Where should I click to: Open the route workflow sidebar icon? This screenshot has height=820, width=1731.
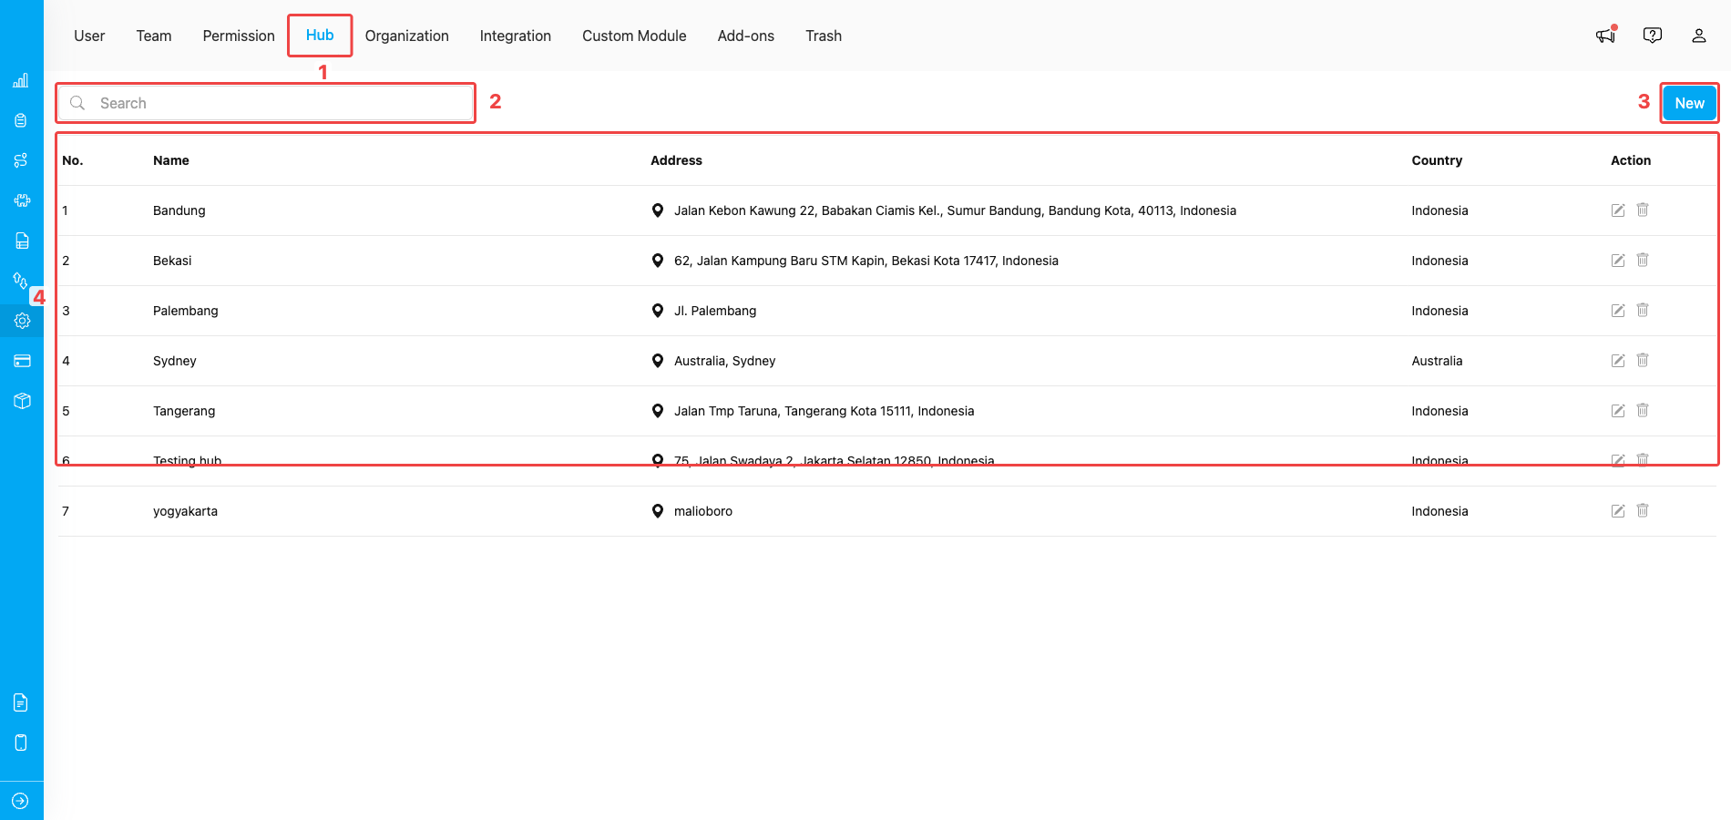21,160
